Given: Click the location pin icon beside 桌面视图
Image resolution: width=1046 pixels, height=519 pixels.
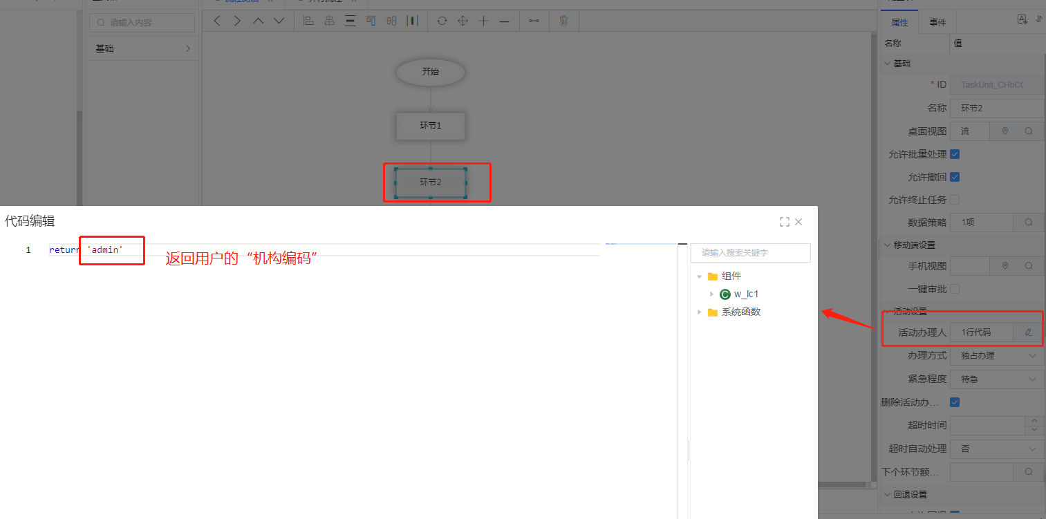Looking at the screenshot, I should pos(1005,131).
